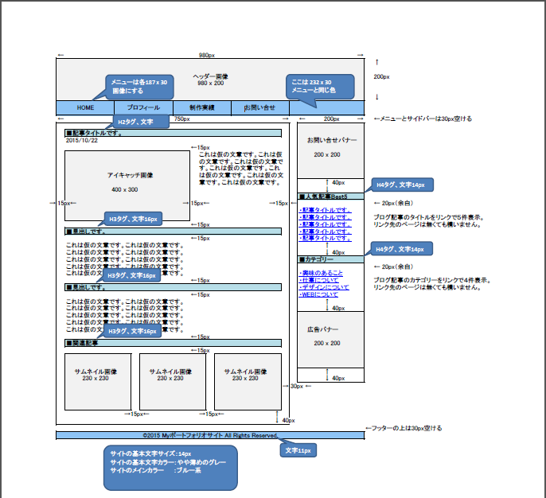Select the ここは 232 x 30 callout

(x=320, y=87)
